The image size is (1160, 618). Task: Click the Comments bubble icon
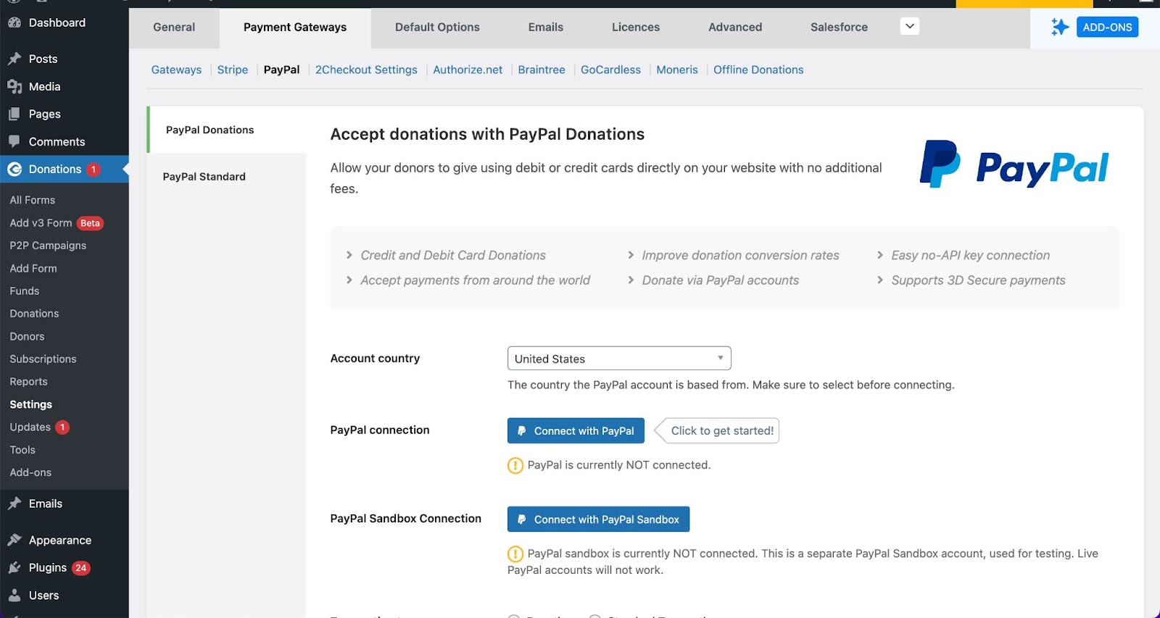[14, 141]
